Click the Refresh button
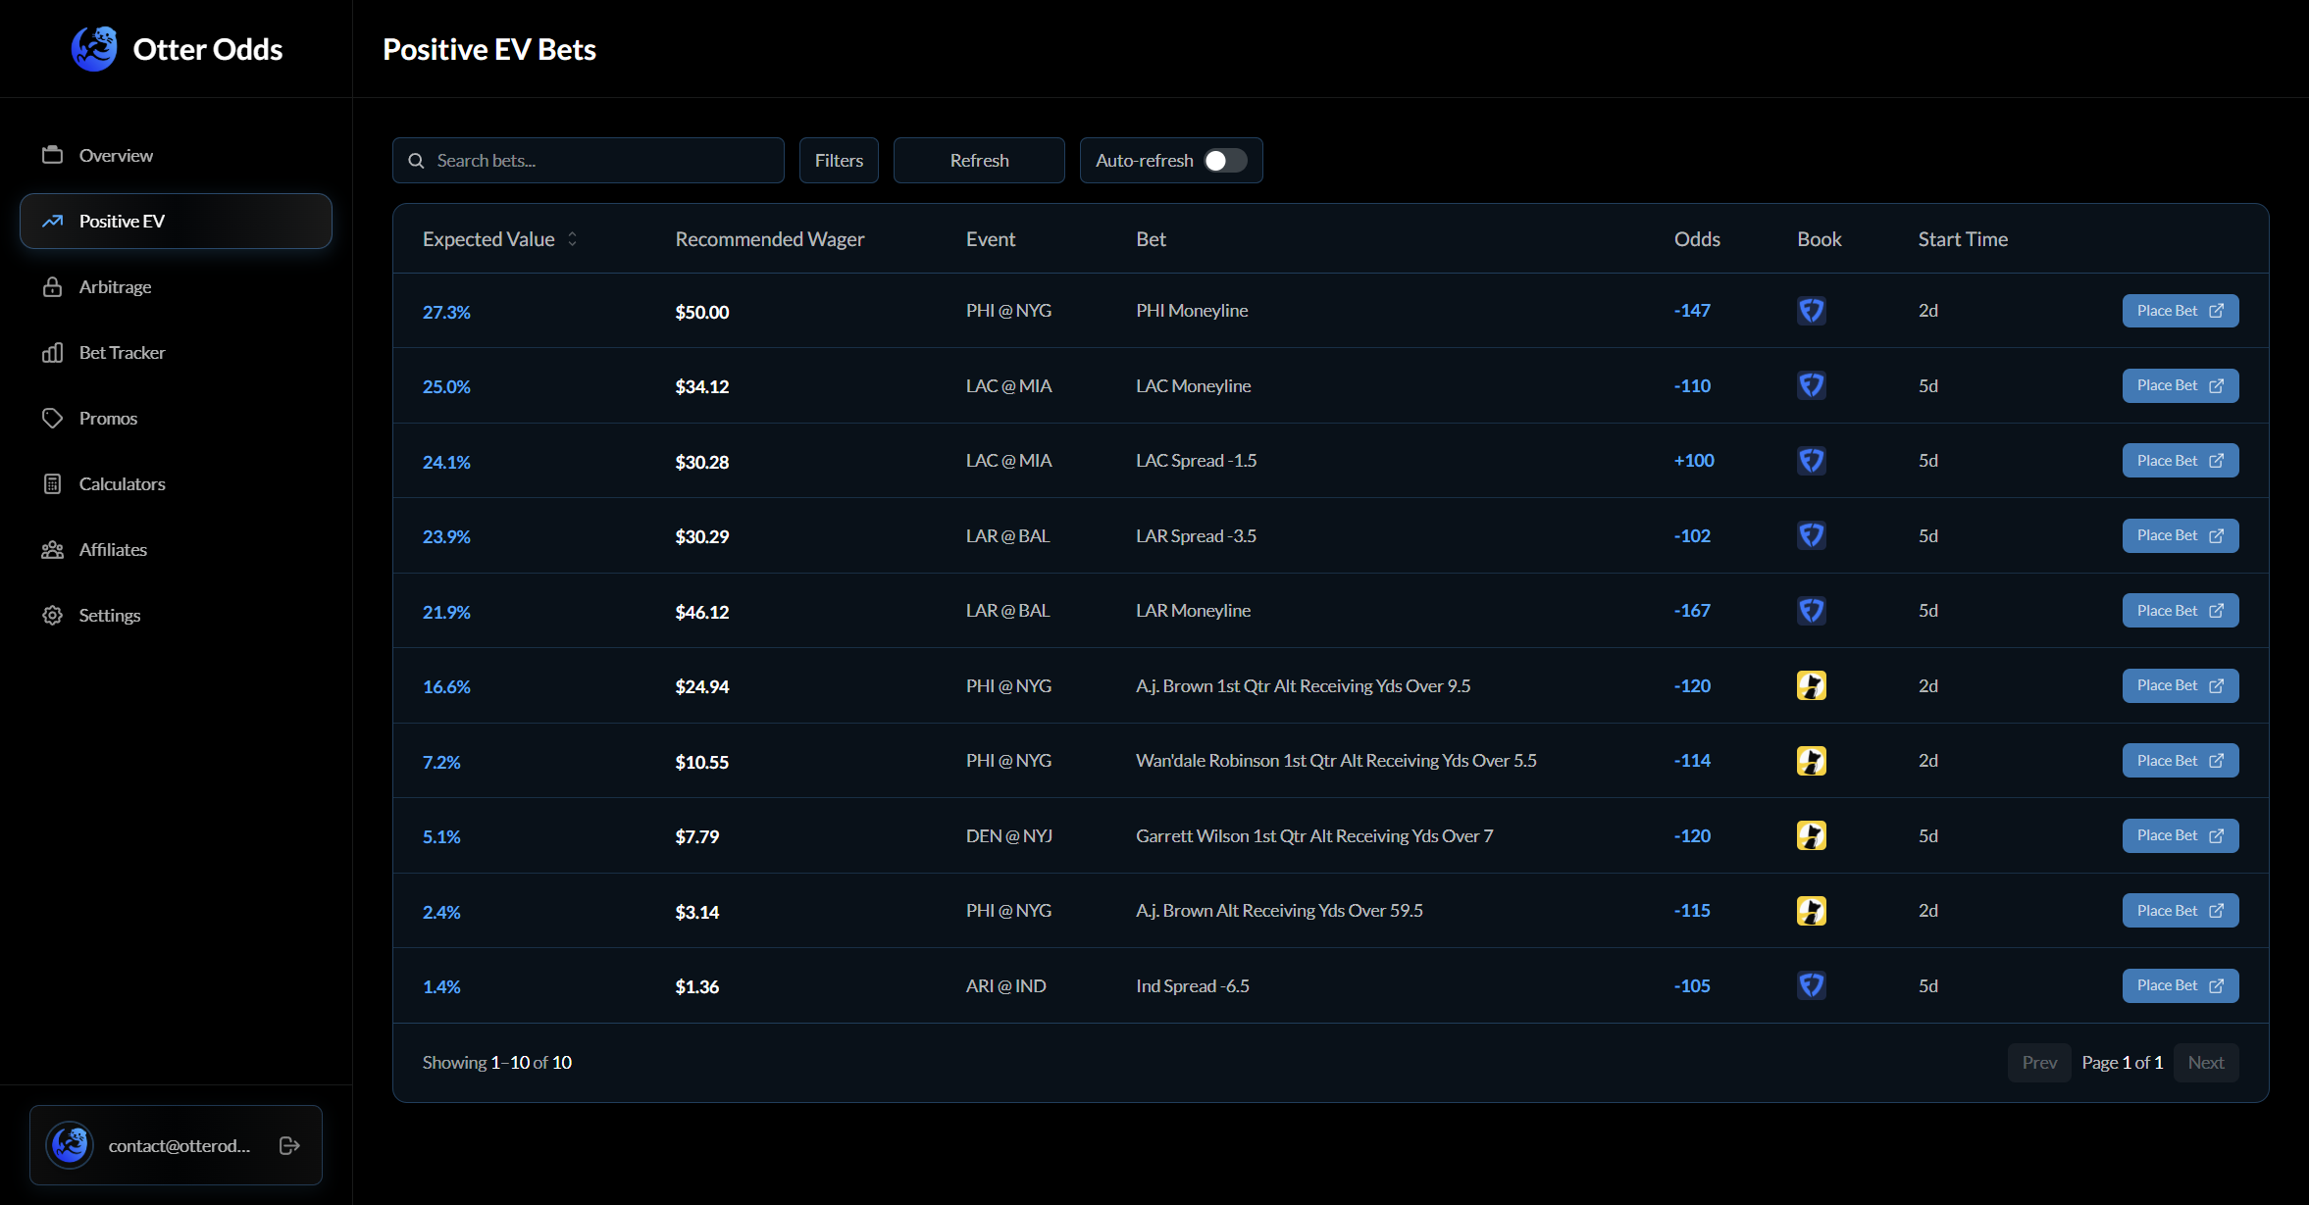Screen dimensions: 2309x1205 (x=978, y=160)
